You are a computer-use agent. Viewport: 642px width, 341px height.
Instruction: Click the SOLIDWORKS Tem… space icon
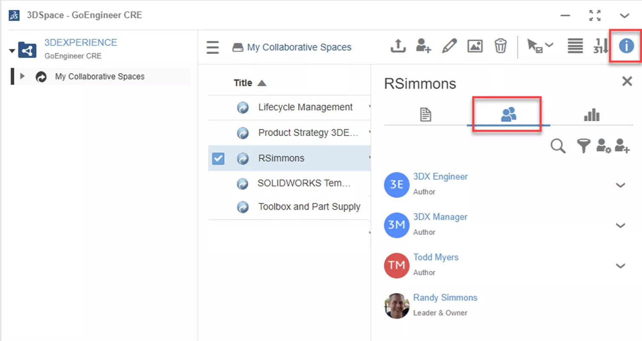tap(243, 184)
